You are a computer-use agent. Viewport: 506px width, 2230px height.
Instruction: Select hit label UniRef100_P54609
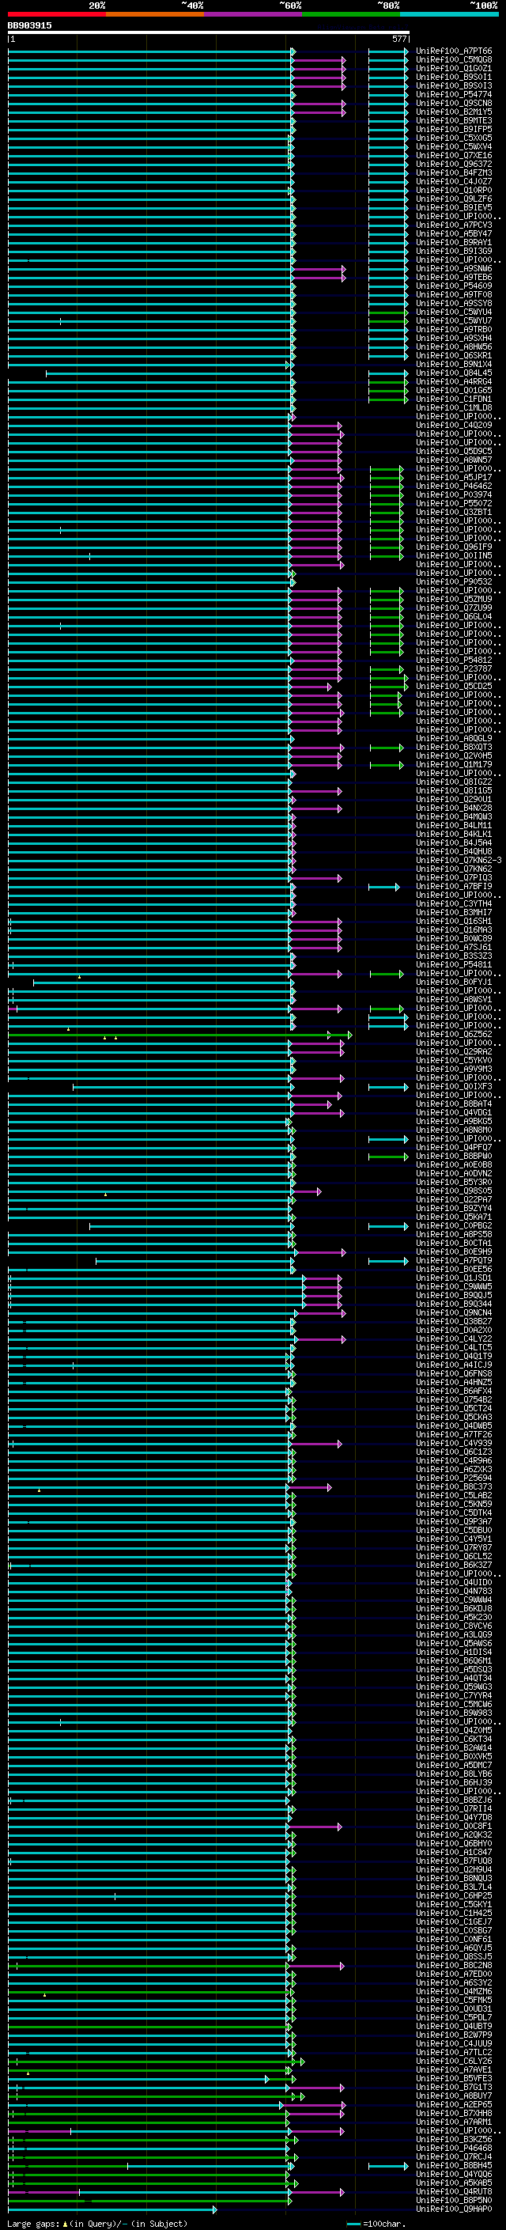(453, 286)
